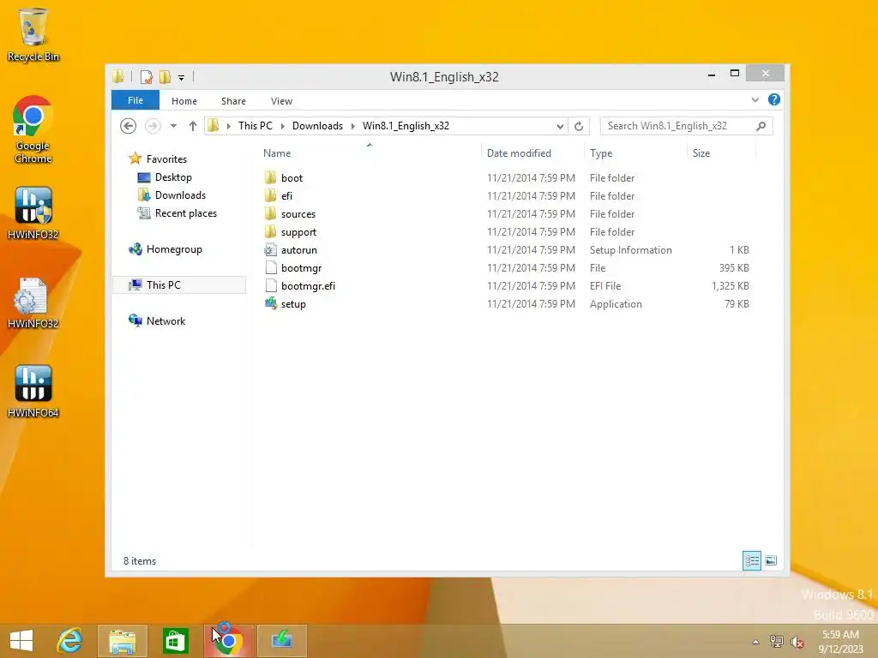Open the taskbar clock and date
The image size is (878, 658).
pyautogui.click(x=840, y=642)
